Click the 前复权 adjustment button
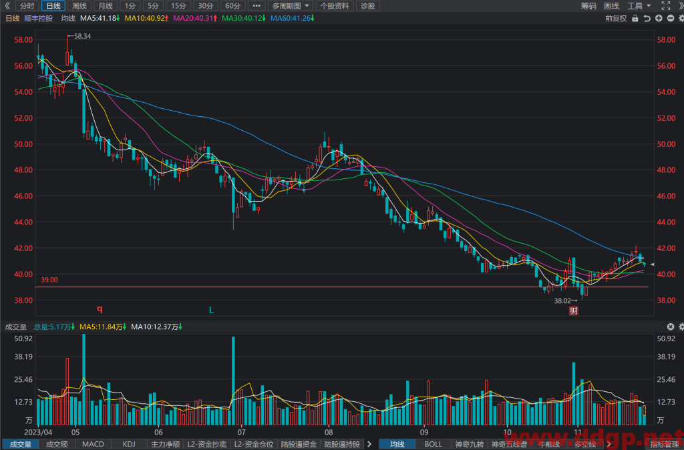The height and width of the screenshot is (450, 684). pos(615,18)
